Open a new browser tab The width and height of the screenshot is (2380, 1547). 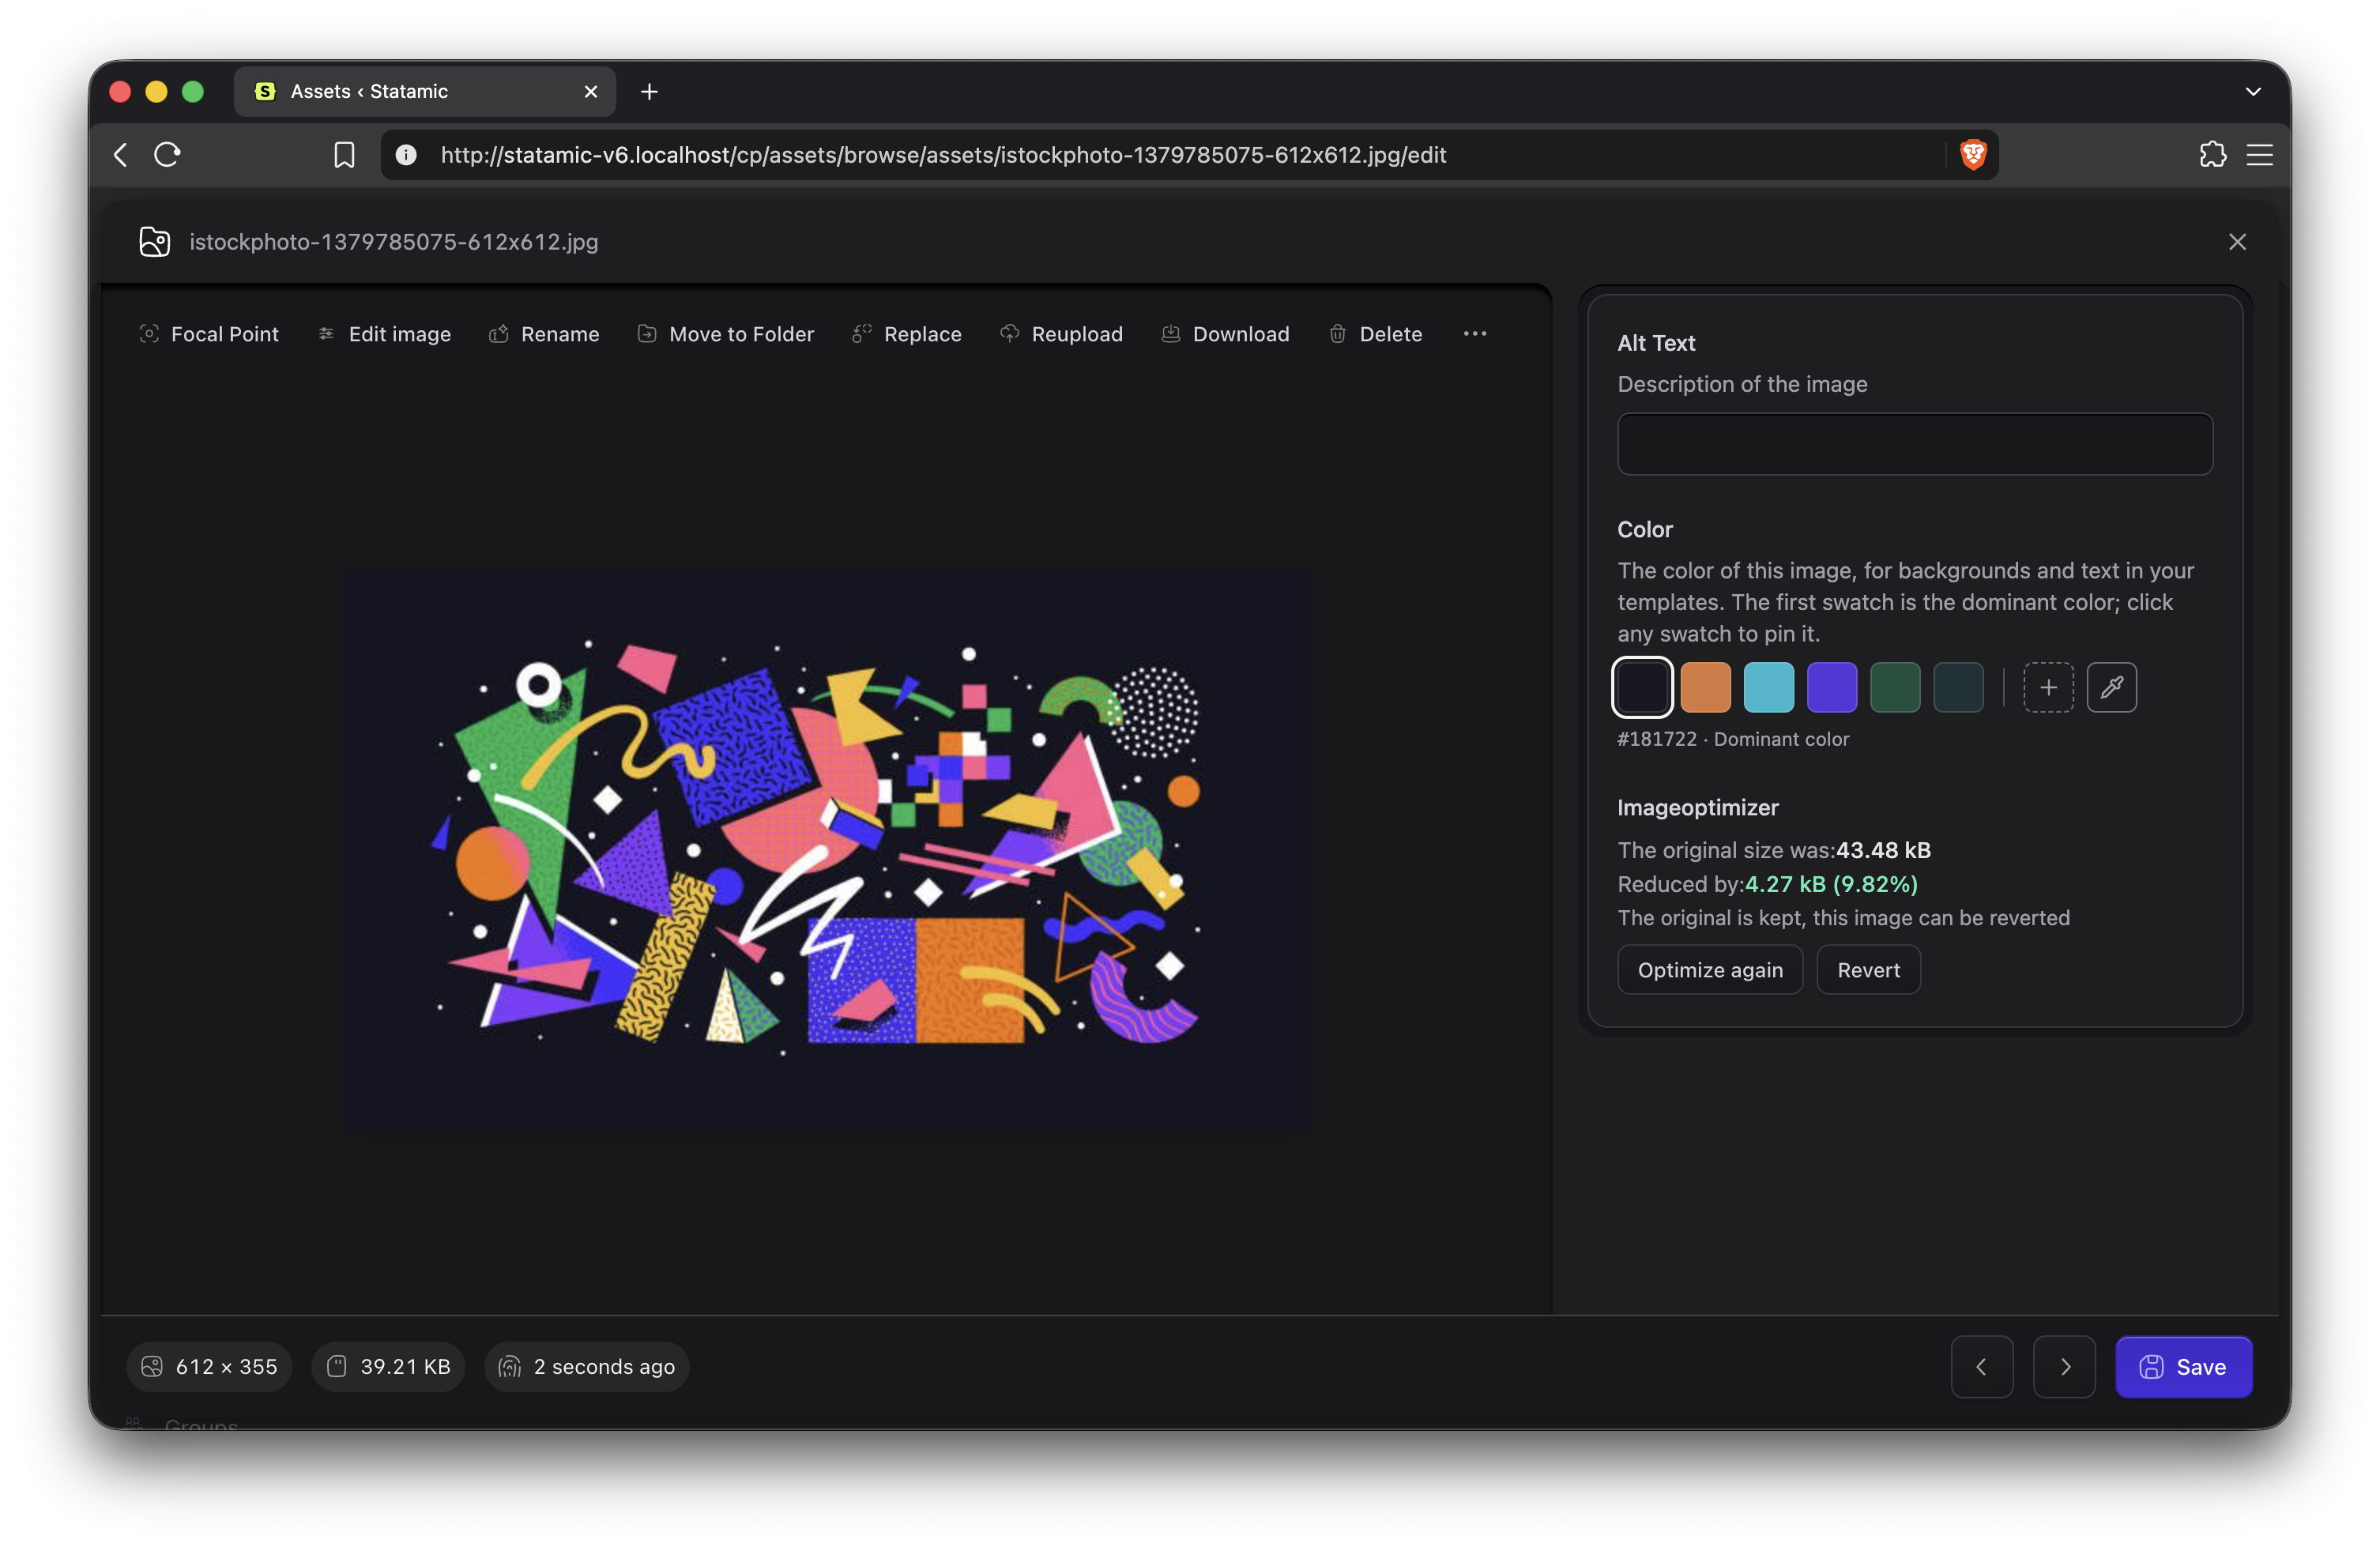coord(649,91)
